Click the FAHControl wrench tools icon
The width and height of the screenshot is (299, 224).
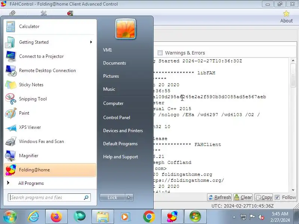44,13
